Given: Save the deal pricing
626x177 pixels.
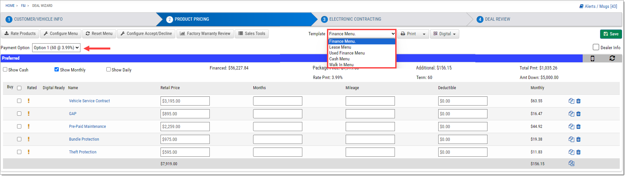Looking at the screenshot, I should pyautogui.click(x=611, y=34).
